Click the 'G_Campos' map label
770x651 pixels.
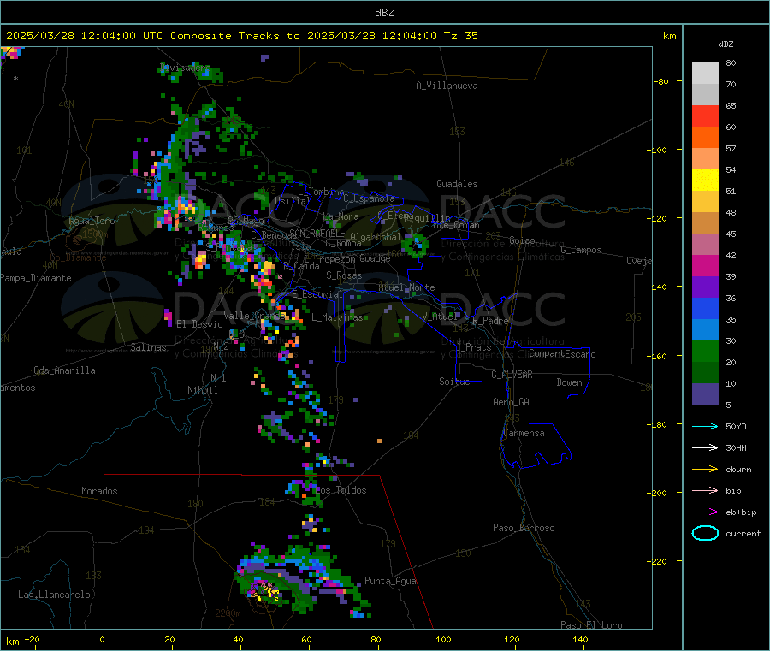click(581, 250)
